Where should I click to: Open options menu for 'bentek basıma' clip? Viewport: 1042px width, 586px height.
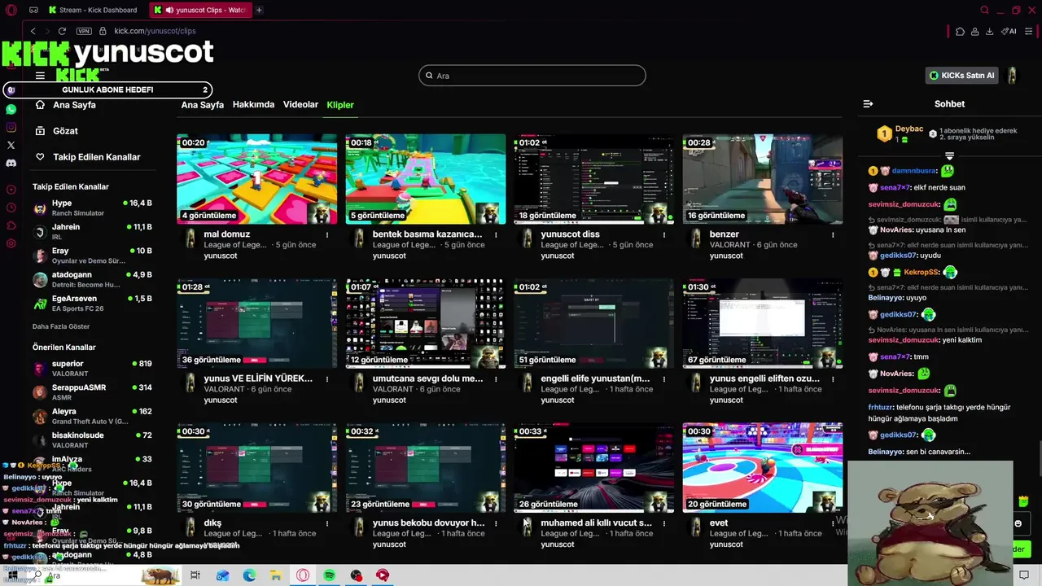pos(496,234)
